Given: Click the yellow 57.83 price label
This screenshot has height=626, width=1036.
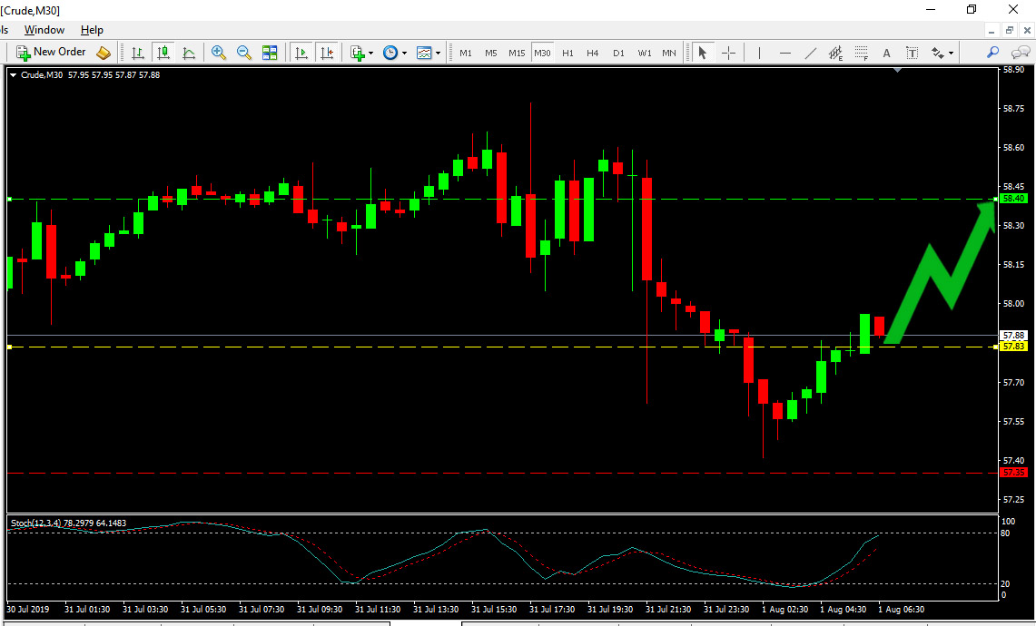Looking at the screenshot, I should point(1013,346).
